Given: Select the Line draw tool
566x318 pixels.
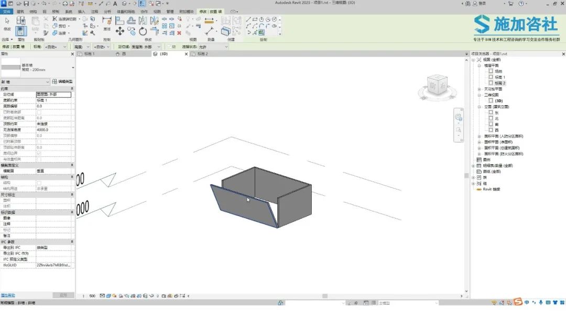Looking at the screenshot, I should coord(248,19).
